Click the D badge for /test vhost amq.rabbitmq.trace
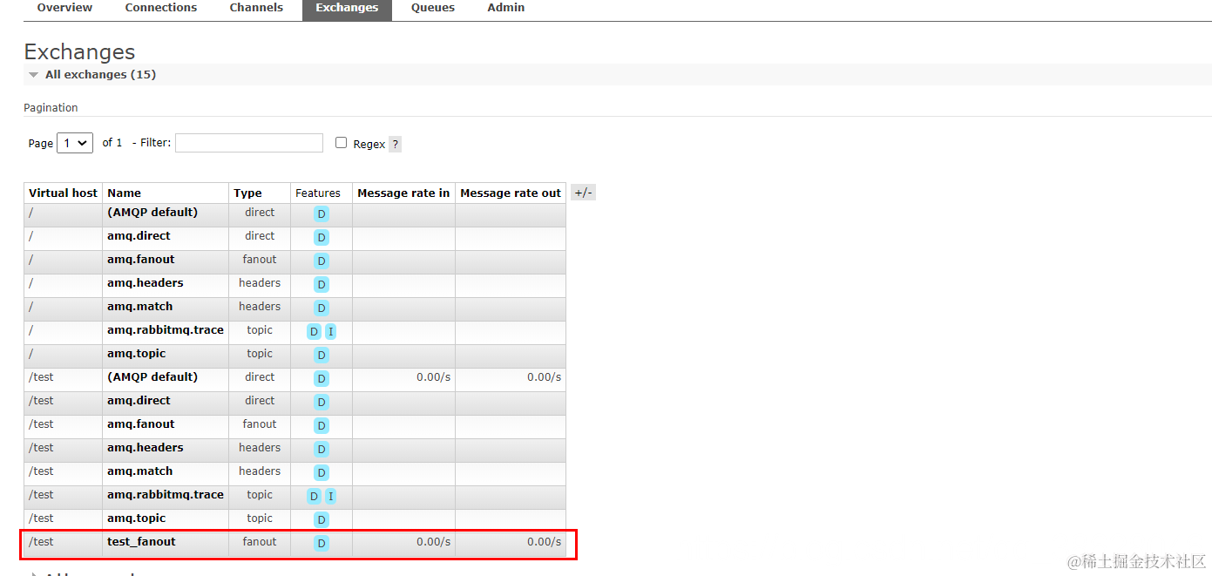Image resolution: width=1212 pixels, height=576 pixels. coord(314,497)
